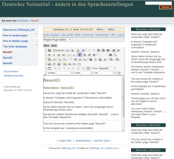Click the Copy icon in toolbar

[x=94, y=50]
